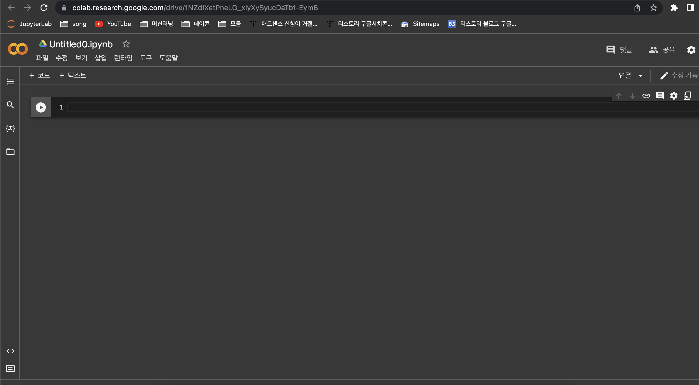Open the 런타임 menu
The image size is (699, 385).
pyautogui.click(x=123, y=58)
